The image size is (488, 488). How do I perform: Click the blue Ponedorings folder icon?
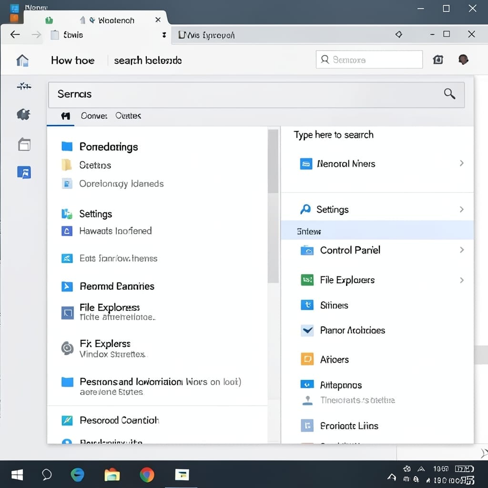tap(67, 146)
